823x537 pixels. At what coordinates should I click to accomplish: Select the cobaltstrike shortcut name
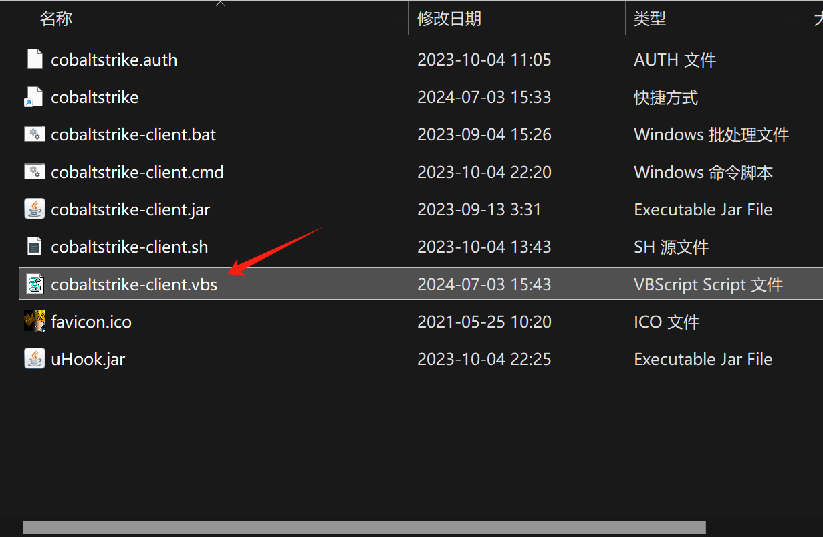(95, 97)
